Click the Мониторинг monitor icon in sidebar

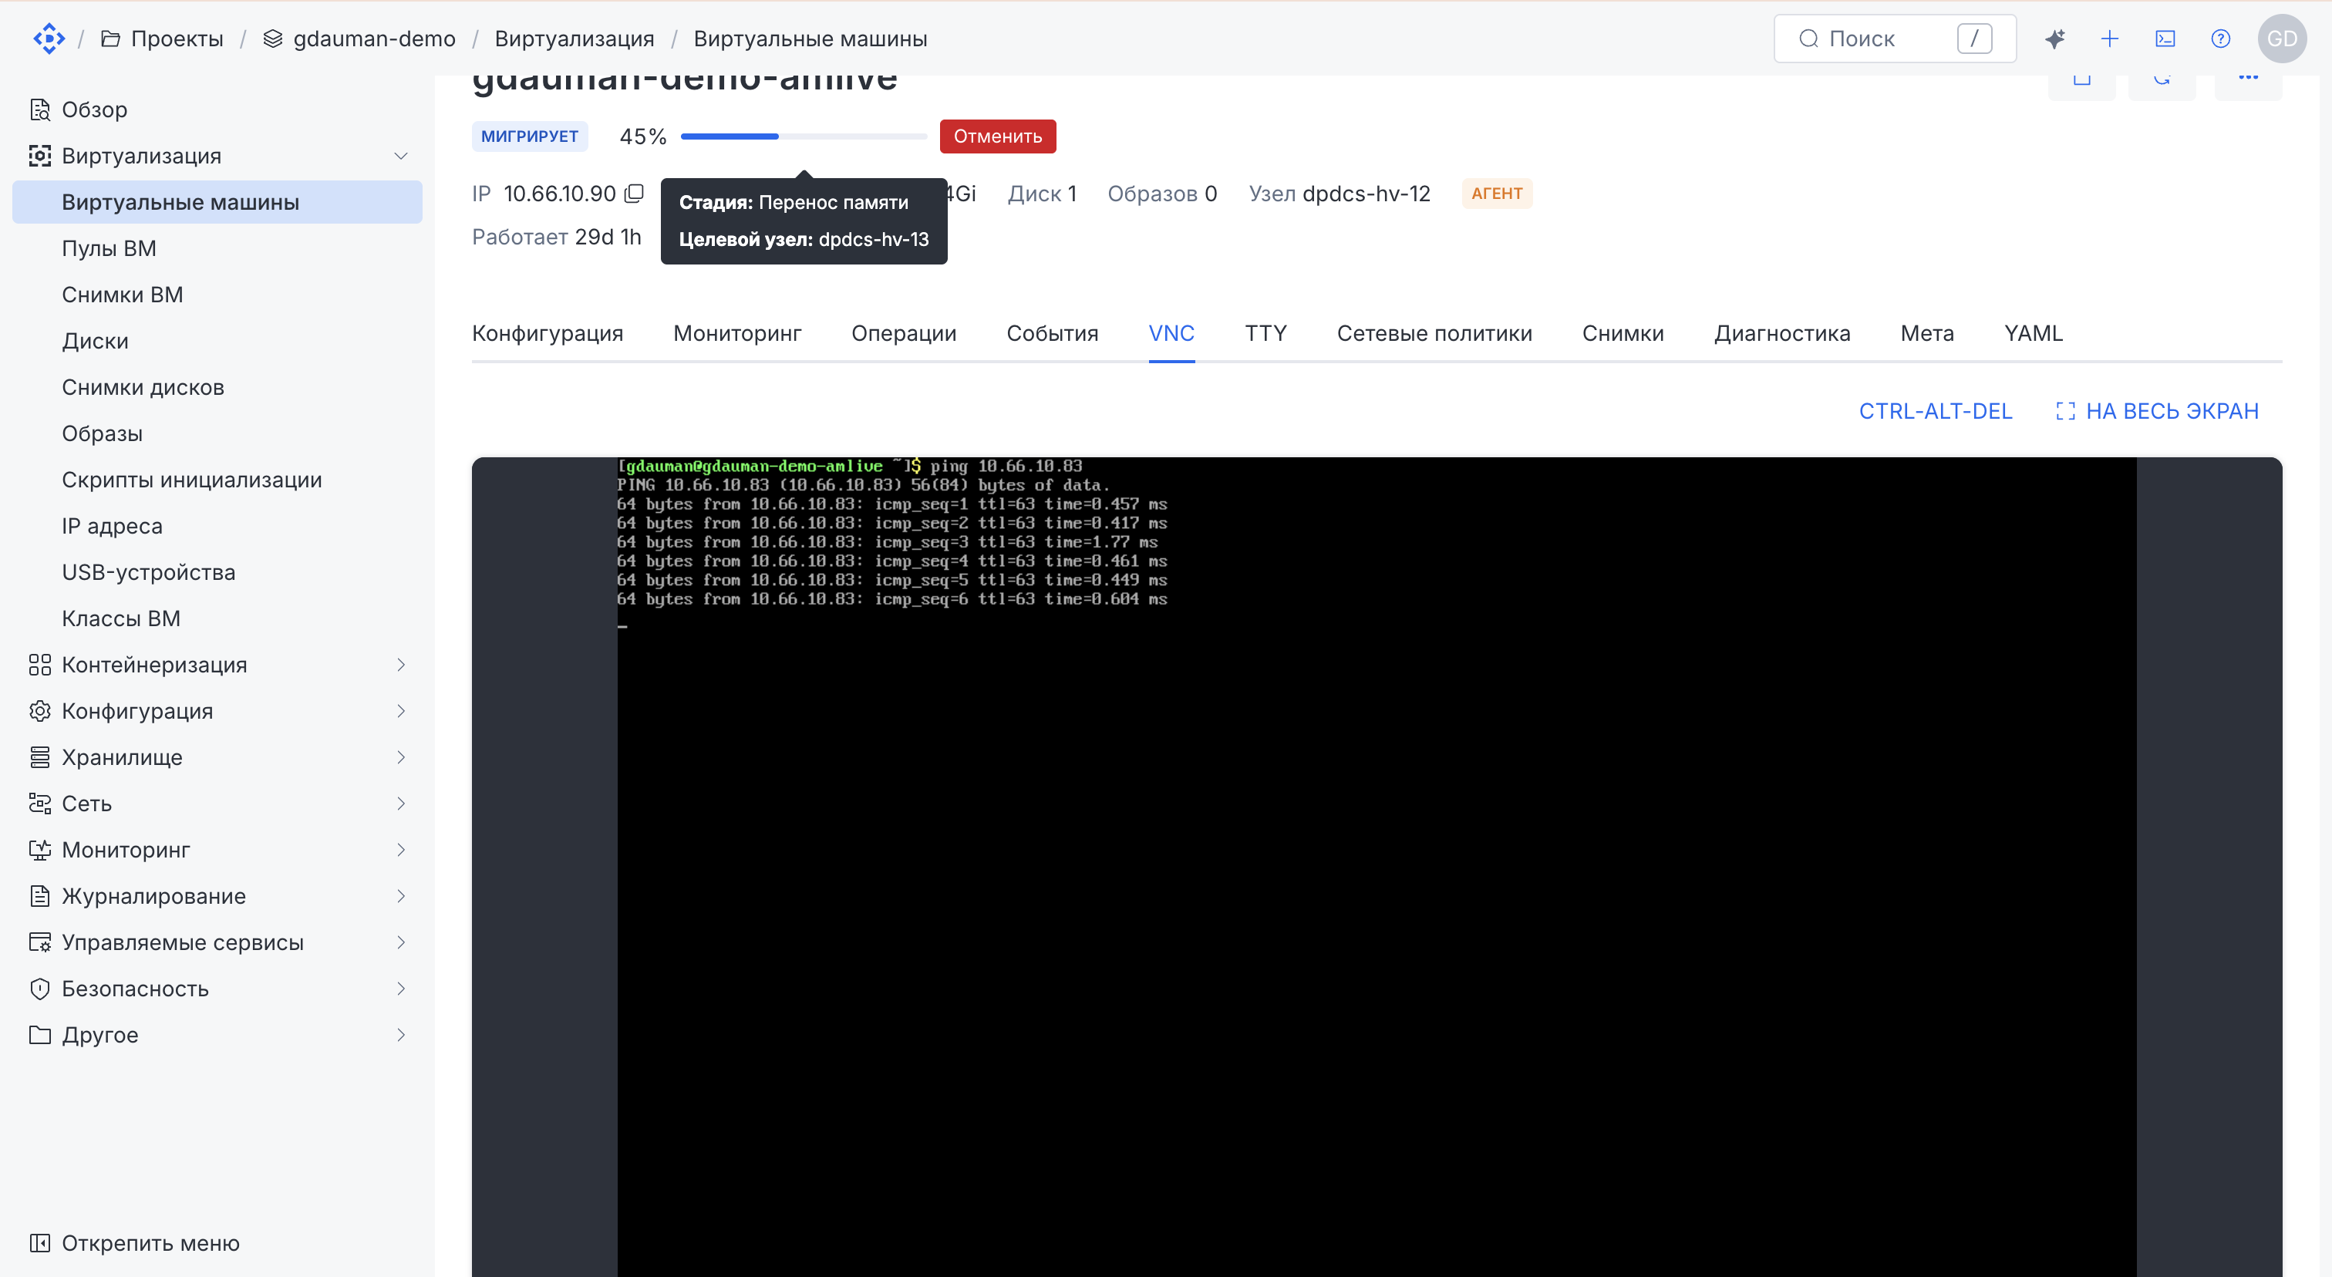[40, 850]
